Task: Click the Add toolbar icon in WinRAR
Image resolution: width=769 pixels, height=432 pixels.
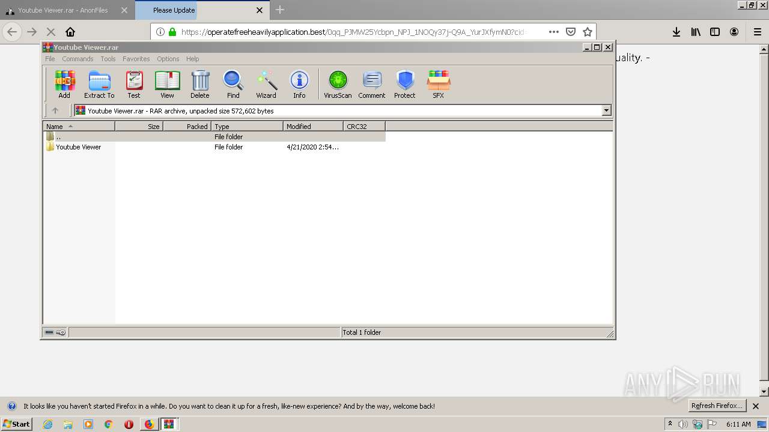Action: point(64,84)
